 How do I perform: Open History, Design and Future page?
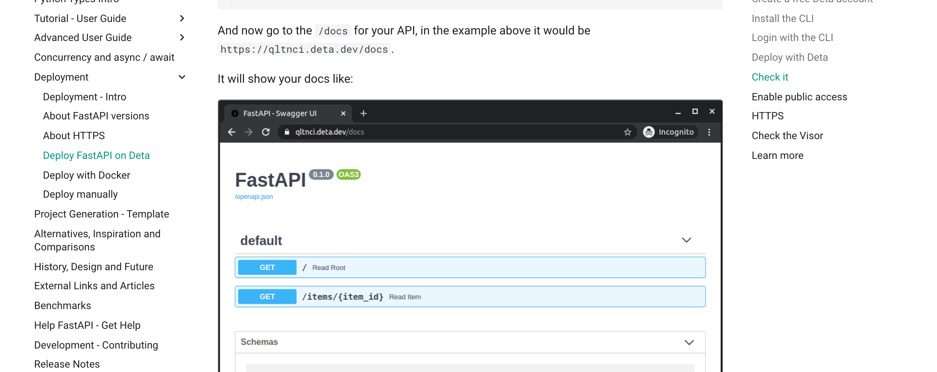point(94,267)
